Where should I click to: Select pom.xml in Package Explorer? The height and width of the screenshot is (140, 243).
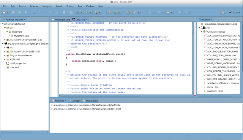(x=13, y=67)
